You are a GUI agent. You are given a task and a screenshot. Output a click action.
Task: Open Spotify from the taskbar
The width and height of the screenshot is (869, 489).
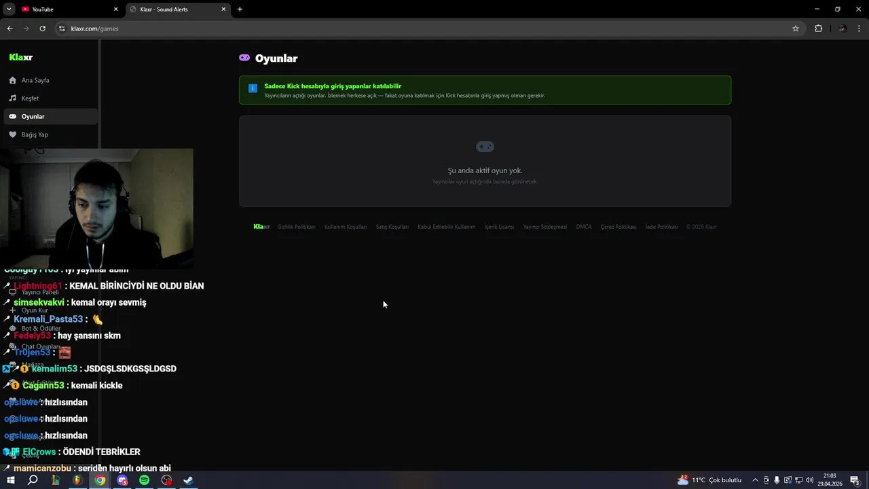click(x=144, y=480)
